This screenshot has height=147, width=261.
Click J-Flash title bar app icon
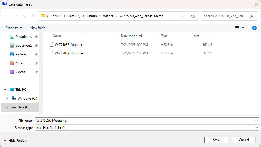pyautogui.click(x=5, y=4)
